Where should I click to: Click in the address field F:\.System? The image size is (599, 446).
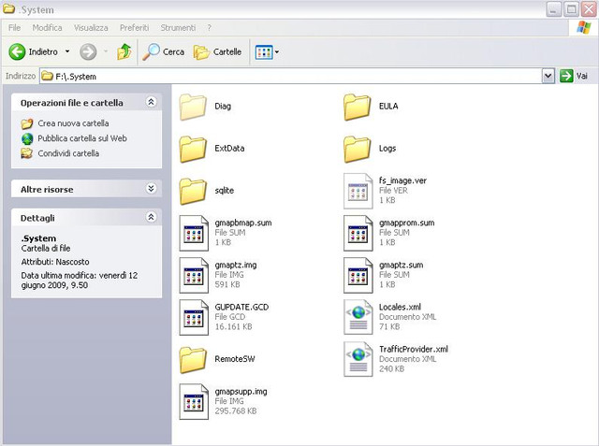tap(290, 76)
